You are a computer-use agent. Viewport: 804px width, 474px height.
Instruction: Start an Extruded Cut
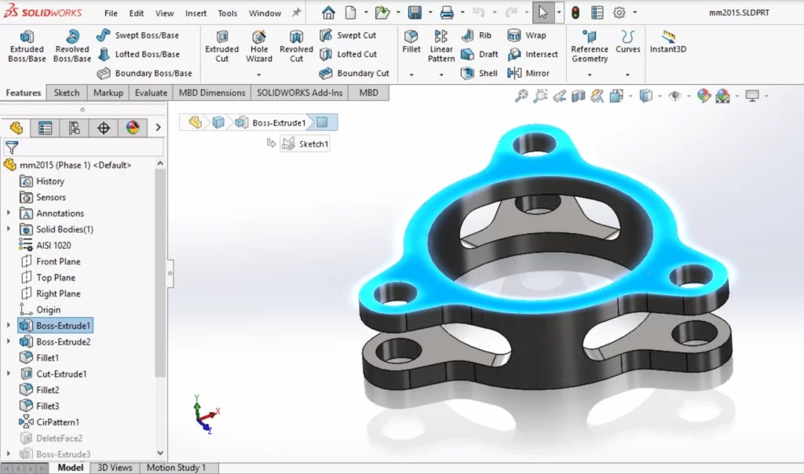(x=221, y=46)
